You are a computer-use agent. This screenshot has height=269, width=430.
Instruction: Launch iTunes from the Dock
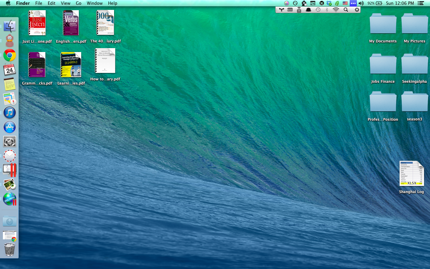(x=10, y=113)
